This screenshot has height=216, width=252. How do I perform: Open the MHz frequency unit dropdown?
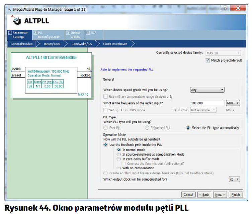(233, 103)
